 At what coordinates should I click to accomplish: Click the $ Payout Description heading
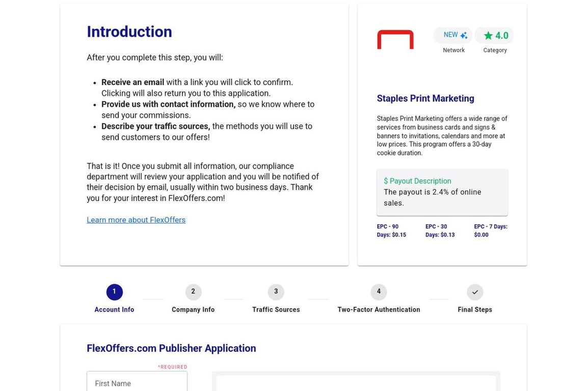coord(417,181)
